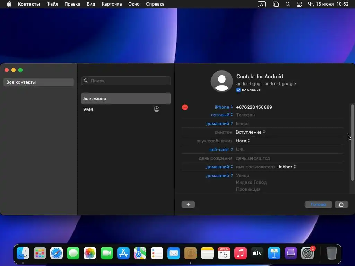Change the домашний label beside Jabber username
This screenshot has height=266, width=355.
tap(219, 167)
